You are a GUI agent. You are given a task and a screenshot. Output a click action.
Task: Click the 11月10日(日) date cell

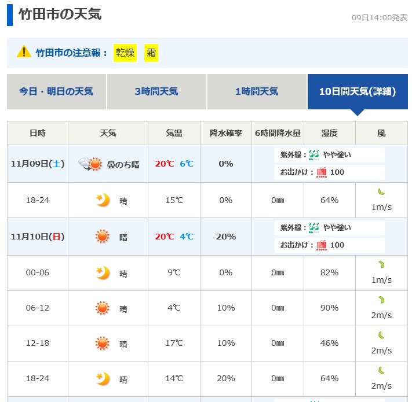pyautogui.click(x=38, y=237)
